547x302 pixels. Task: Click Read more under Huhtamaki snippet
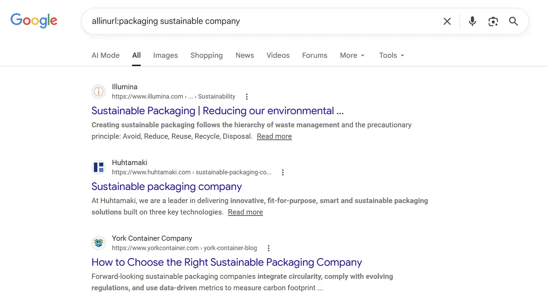(x=245, y=212)
